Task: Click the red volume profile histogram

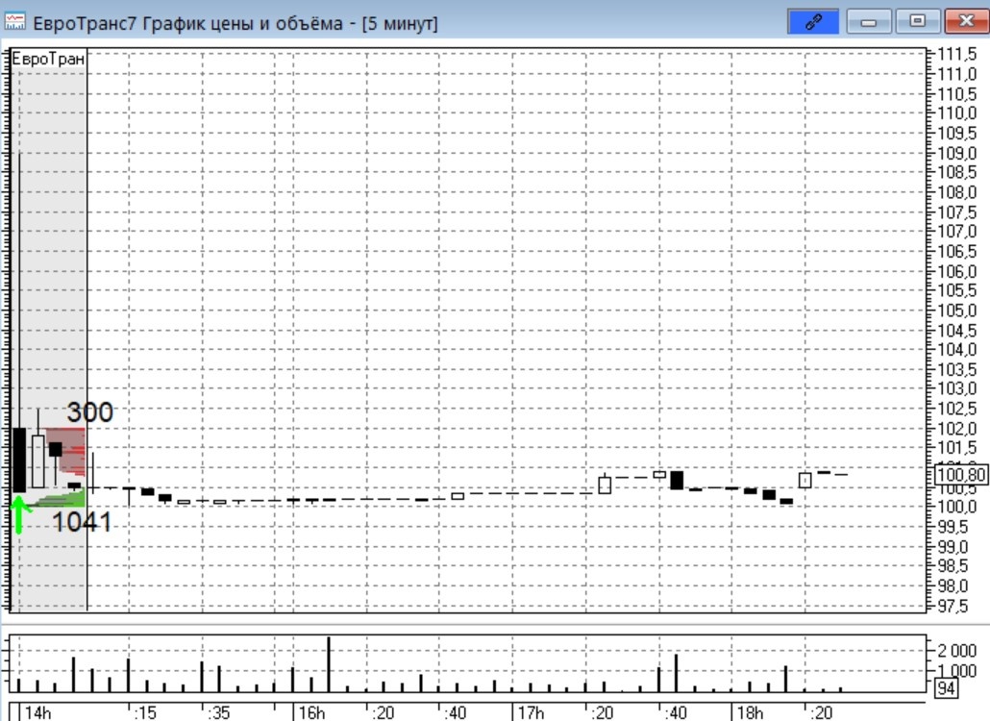Action: click(x=67, y=452)
